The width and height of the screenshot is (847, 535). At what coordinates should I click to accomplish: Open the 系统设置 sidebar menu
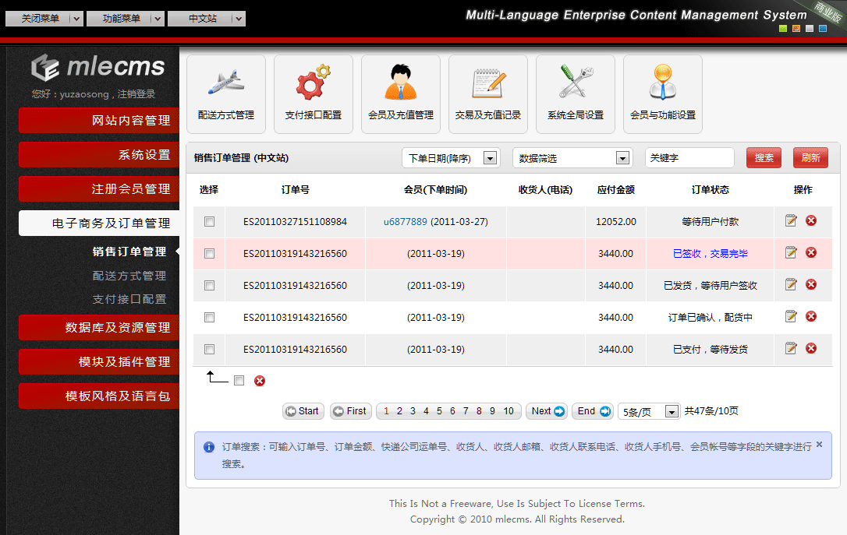[x=99, y=155]
